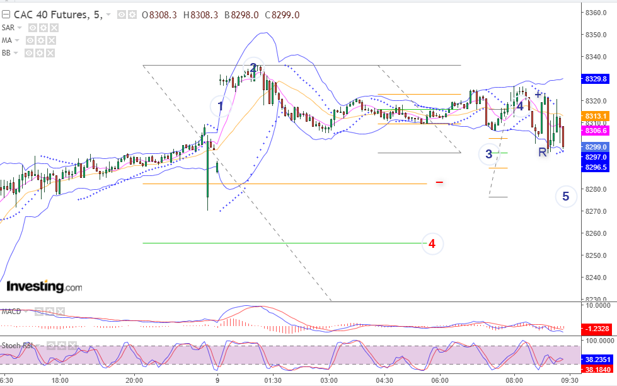Select the circled red number 4 annotation
Viewport: 617px width, 386px height.
point(432,244)
